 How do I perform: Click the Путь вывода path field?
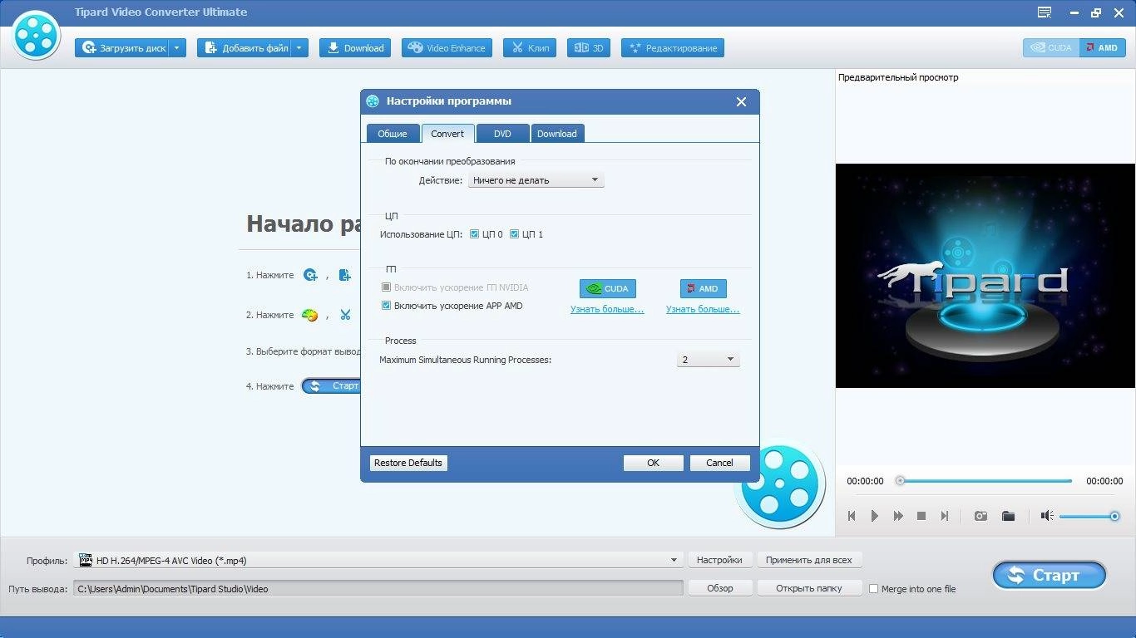pos(378,588)
